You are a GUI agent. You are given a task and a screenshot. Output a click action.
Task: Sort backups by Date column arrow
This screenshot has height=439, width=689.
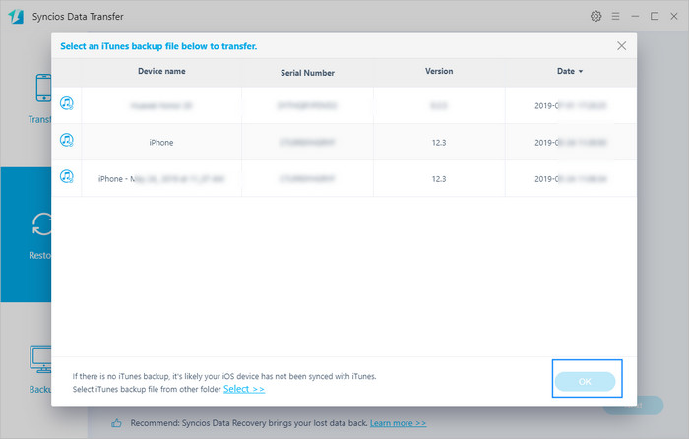coord(581,71)
